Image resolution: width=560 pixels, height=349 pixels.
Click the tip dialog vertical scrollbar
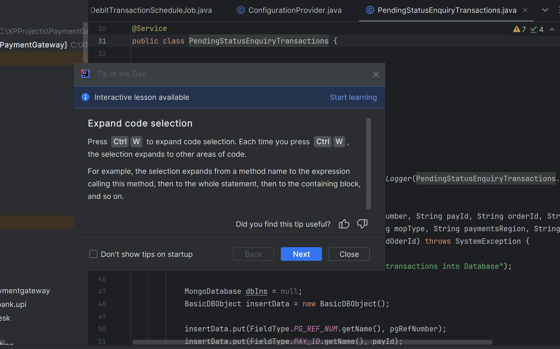coord(368,163)
